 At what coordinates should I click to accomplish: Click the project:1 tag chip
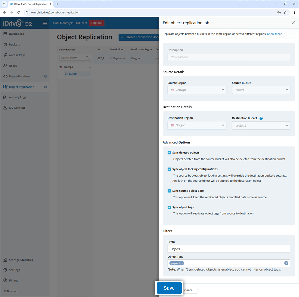coord(175,263)
